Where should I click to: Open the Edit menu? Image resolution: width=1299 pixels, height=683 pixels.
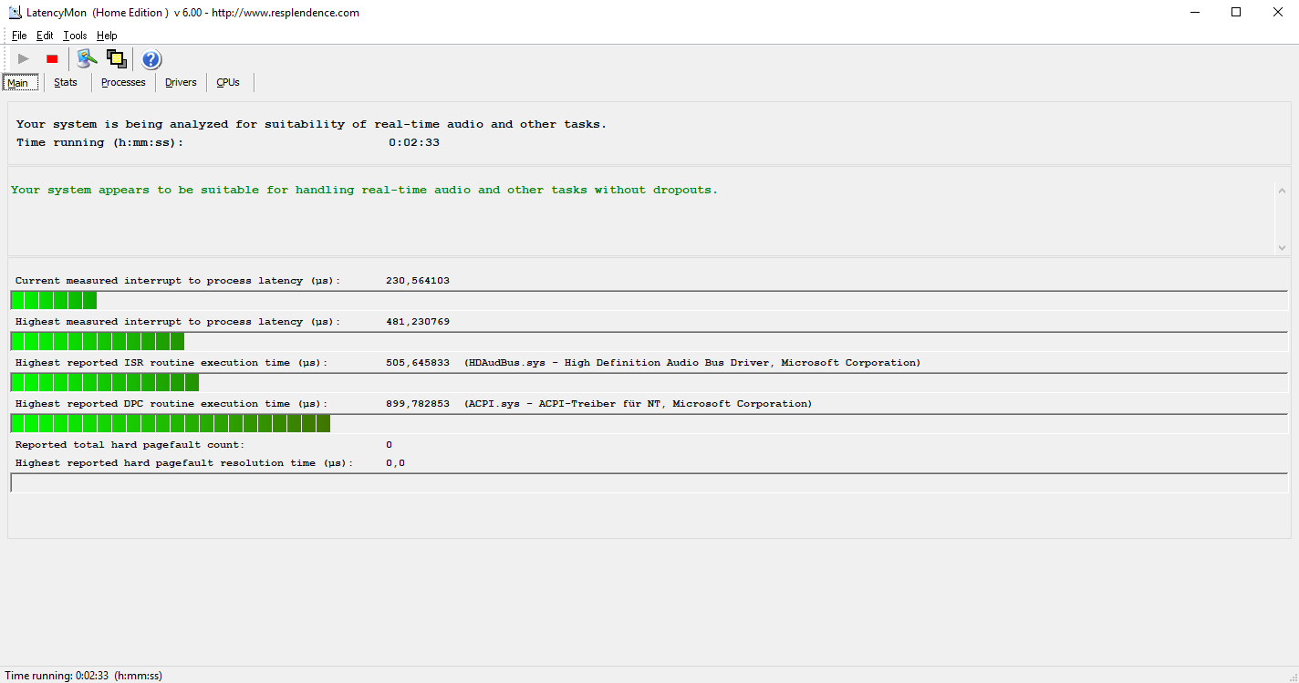pyautogui.click(x=45, y=36)
